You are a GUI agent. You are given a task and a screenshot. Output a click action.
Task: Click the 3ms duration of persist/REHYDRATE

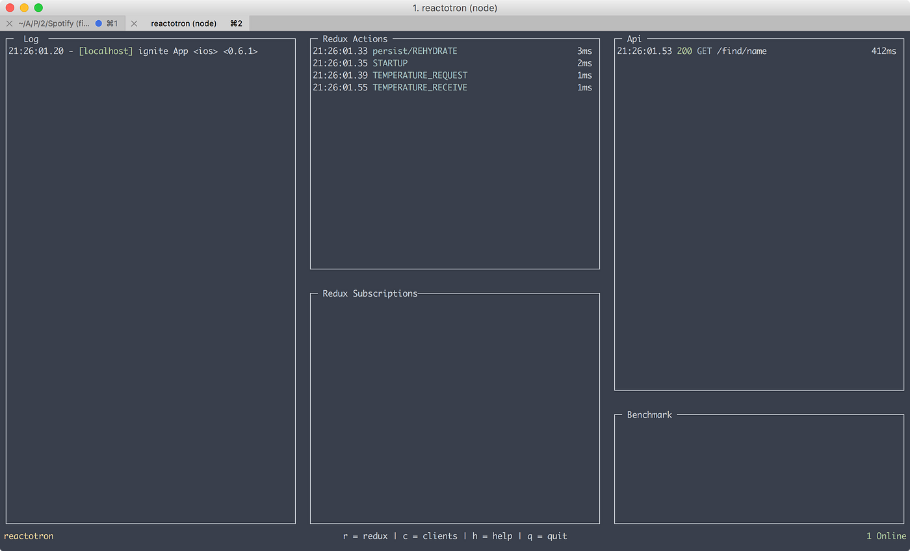584,51
